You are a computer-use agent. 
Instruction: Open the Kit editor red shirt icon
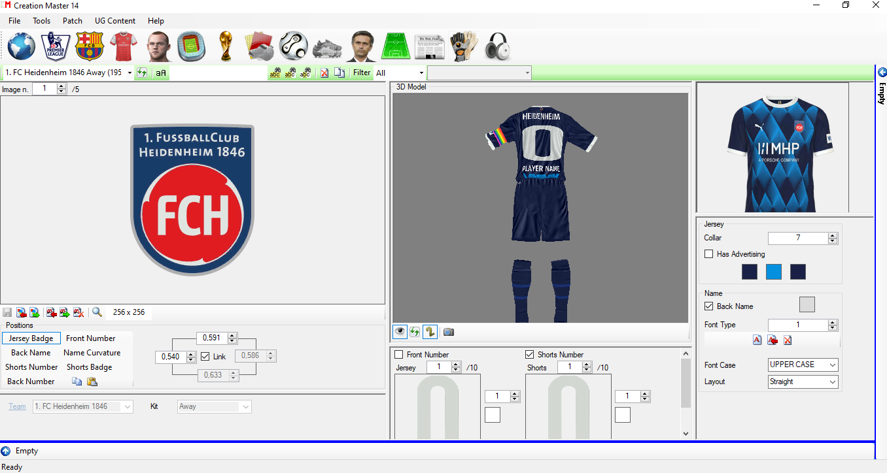point(124,46)
